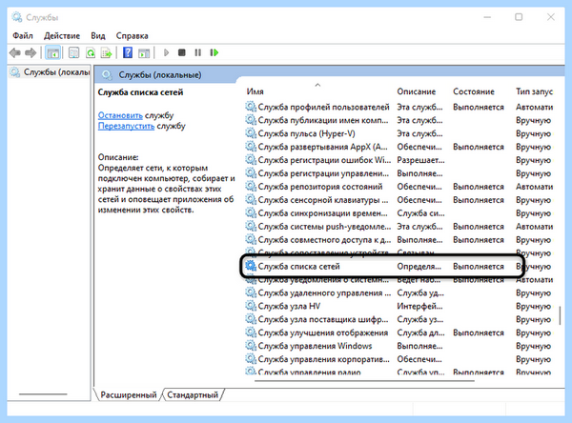The width and height of the screenshot is (572, 423).
Task: Select the Служба узла HV row
Action: pyautogui.click(x=399, y=306)
